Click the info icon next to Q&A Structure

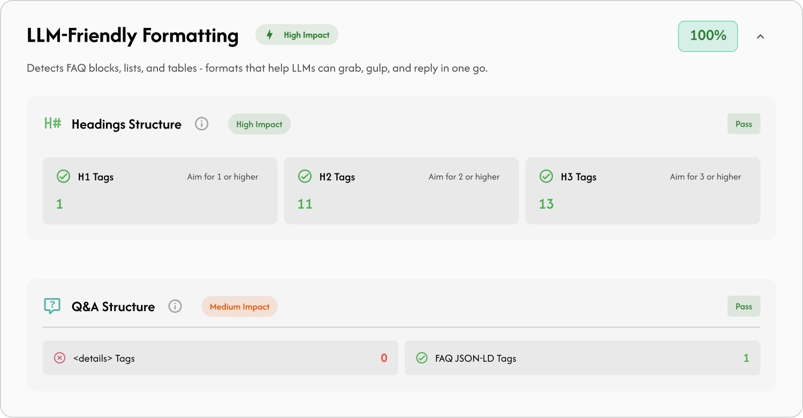tap(175, 306)
